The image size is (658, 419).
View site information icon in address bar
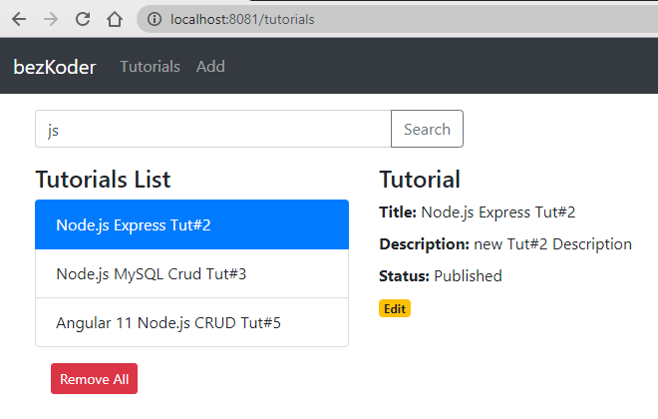click(154, 19)
